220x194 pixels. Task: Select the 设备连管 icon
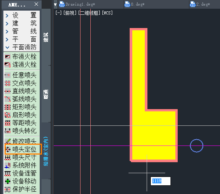click(x=8, y=174)
